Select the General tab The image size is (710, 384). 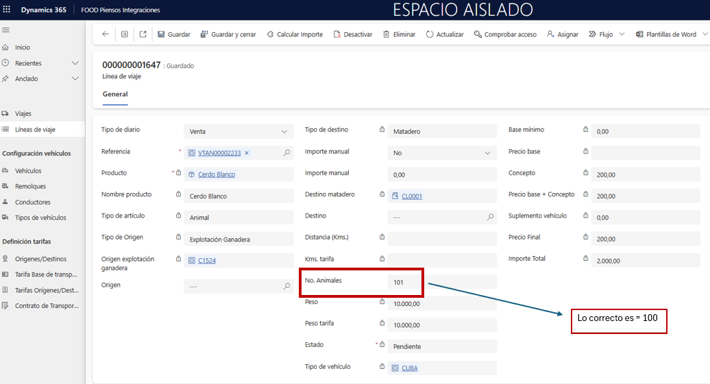[115, 94]
